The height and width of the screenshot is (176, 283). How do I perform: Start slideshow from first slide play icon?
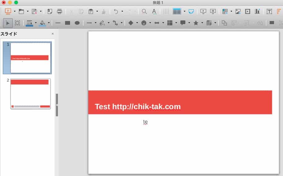click(203, 11)
